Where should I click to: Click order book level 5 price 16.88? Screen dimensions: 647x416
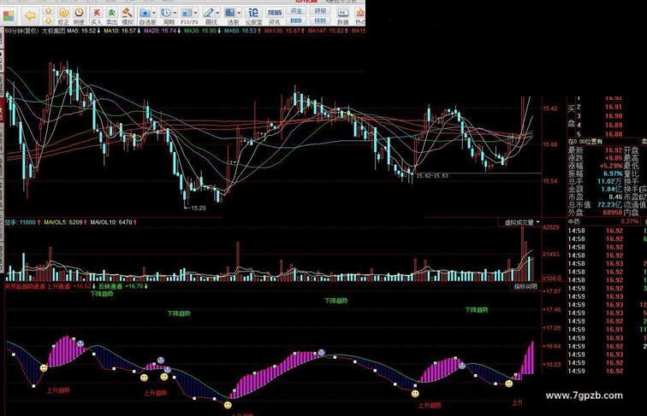tap(614, 134)
